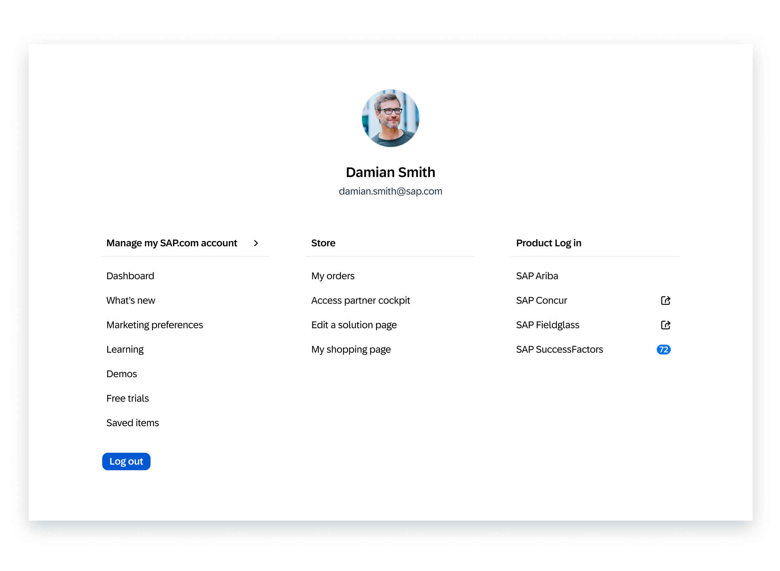Log in to SAP Ariba

[x=537, y=276]
